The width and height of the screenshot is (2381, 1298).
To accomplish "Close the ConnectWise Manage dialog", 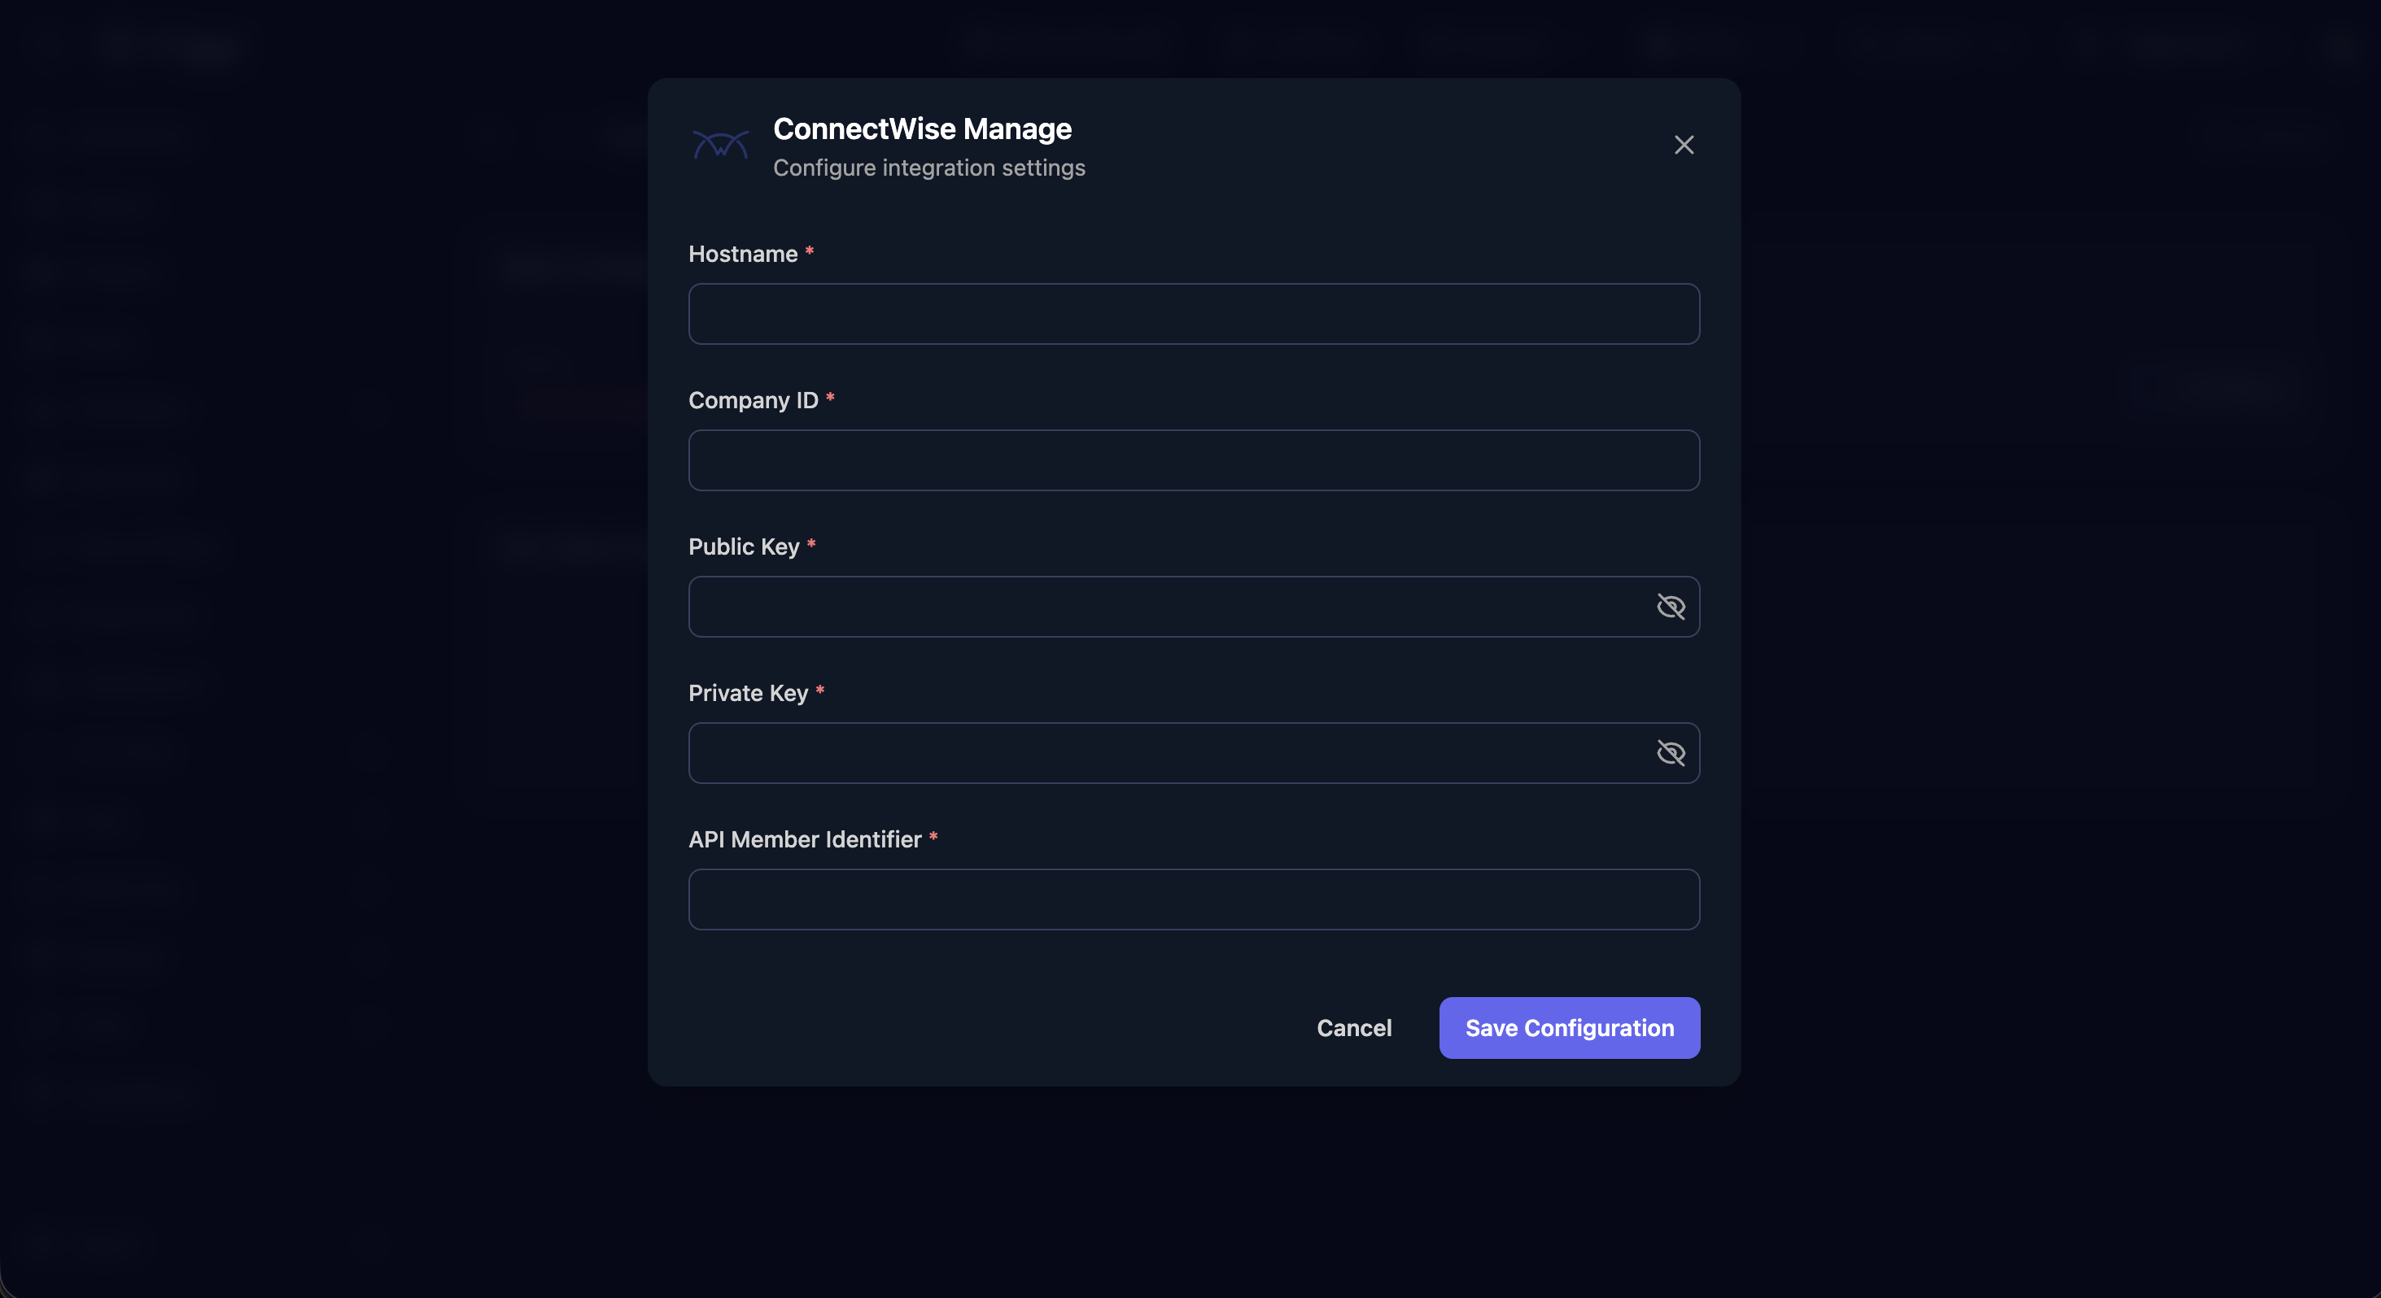I will [x=1683, y=144].
